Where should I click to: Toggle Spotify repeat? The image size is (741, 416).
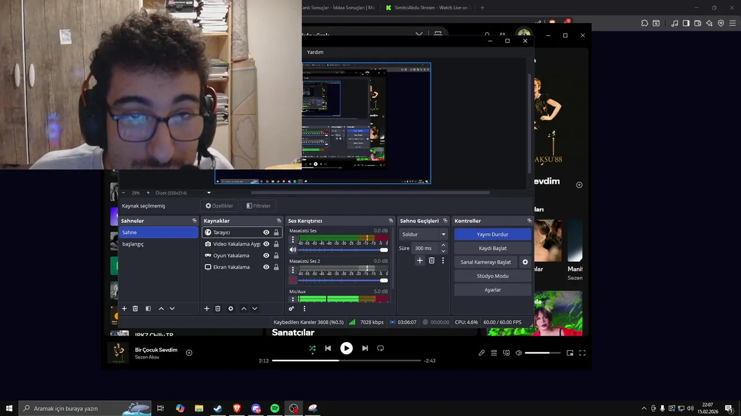tap(380, 348)
